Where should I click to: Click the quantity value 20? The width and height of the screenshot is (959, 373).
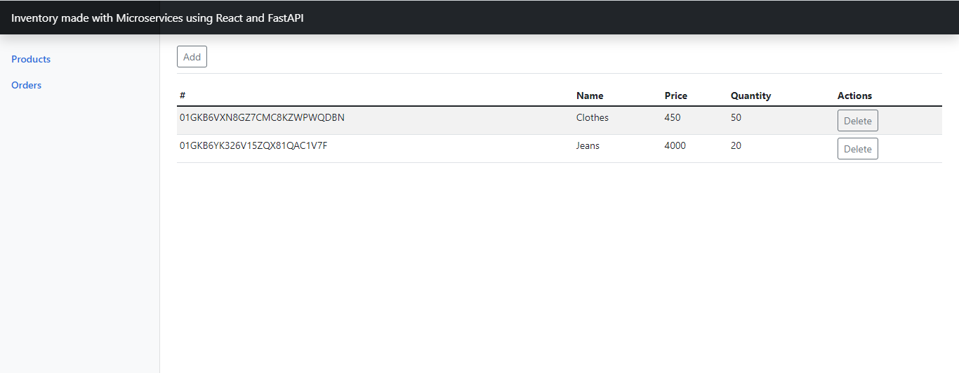click(x=736, y=145)
